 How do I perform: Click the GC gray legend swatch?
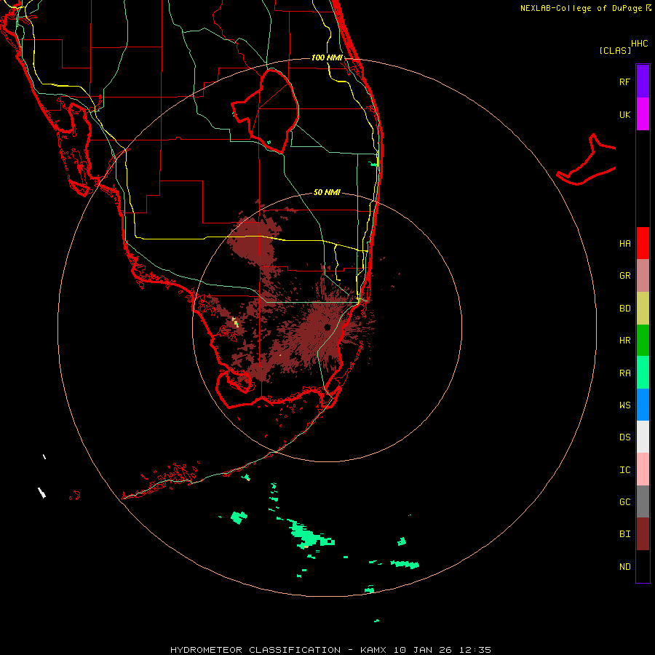(643, 501)
